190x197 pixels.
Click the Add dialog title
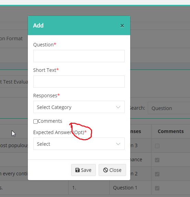point(38,25)
